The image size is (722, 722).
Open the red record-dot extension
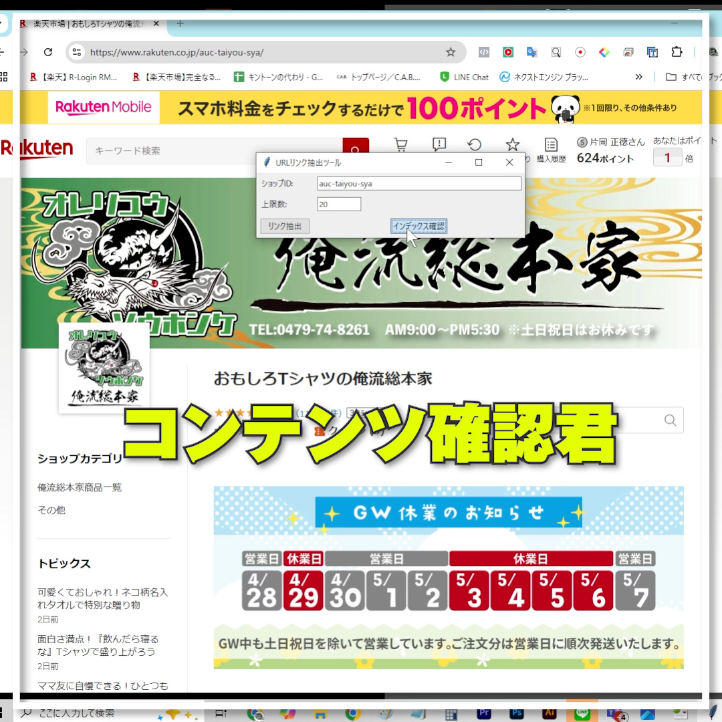pyautogui.click(x=580, y=52)
